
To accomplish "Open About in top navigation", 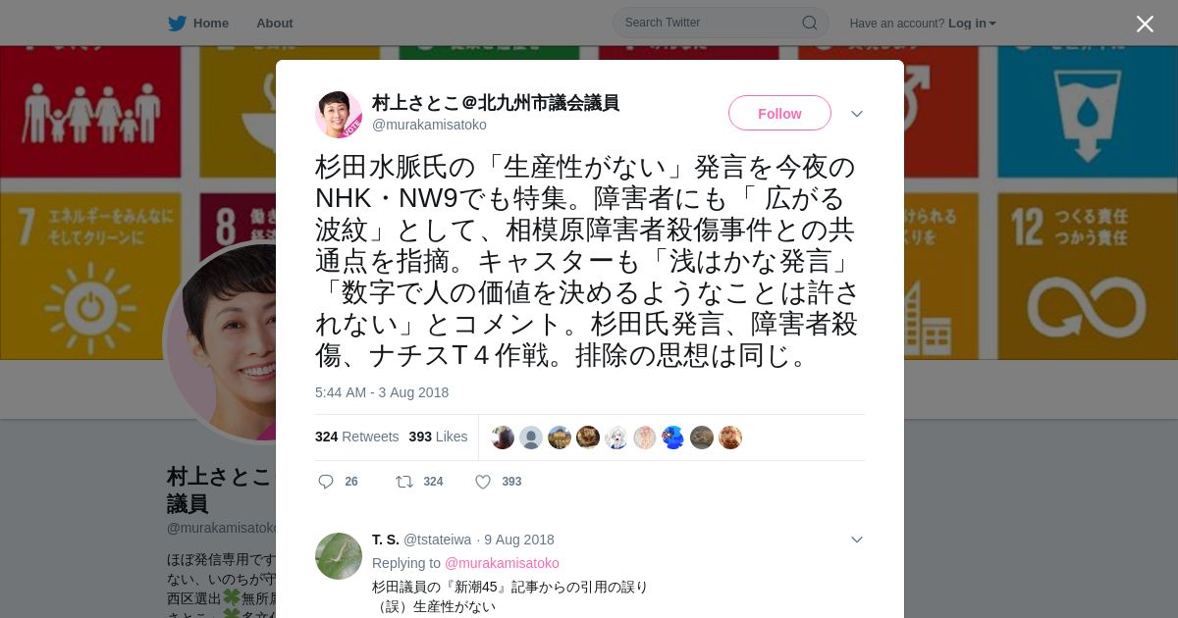I will [x=275, y=24].
